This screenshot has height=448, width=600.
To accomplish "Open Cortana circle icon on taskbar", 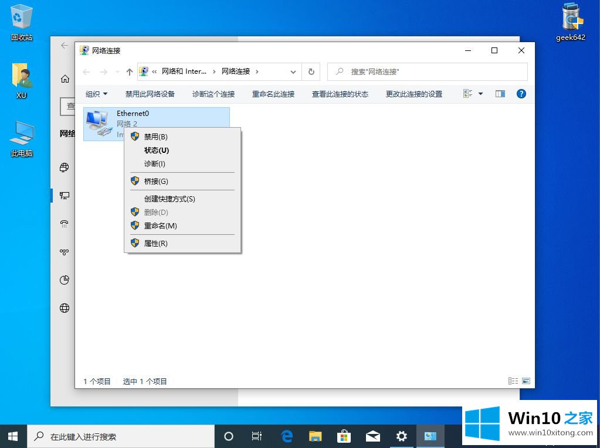I will click(x=228, y=436).
